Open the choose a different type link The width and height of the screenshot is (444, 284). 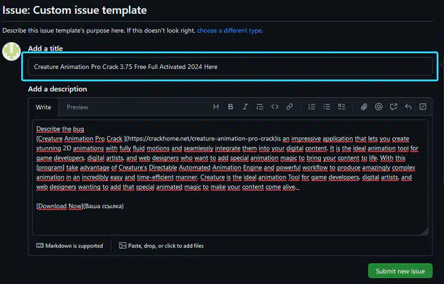(230, 30)
